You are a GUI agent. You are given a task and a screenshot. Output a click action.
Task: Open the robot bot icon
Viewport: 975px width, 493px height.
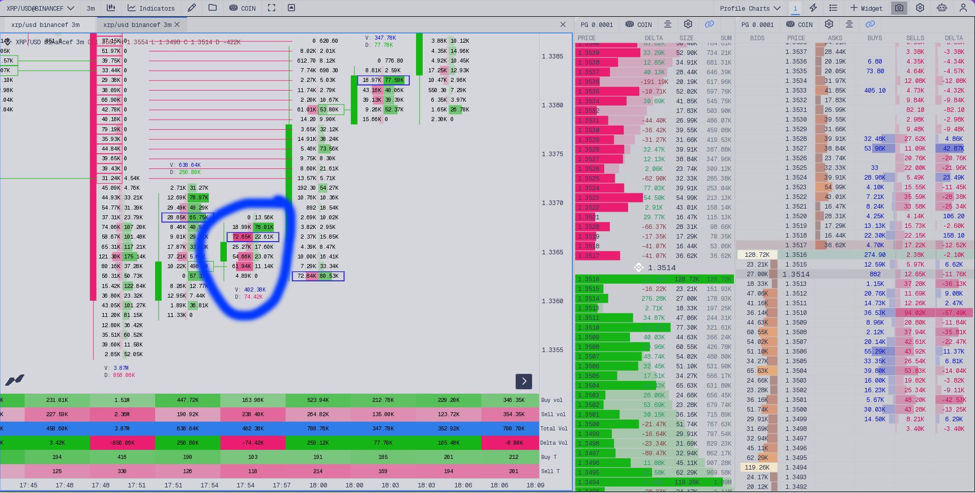941,8
